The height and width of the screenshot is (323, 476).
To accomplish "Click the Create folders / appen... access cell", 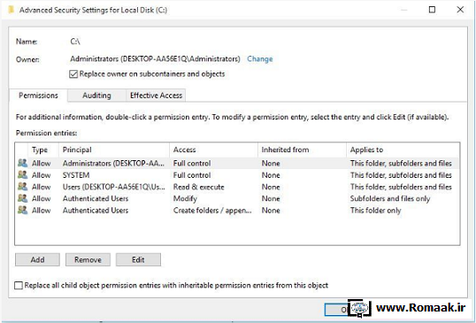I will pyautogui.click(x=212, y=211).
